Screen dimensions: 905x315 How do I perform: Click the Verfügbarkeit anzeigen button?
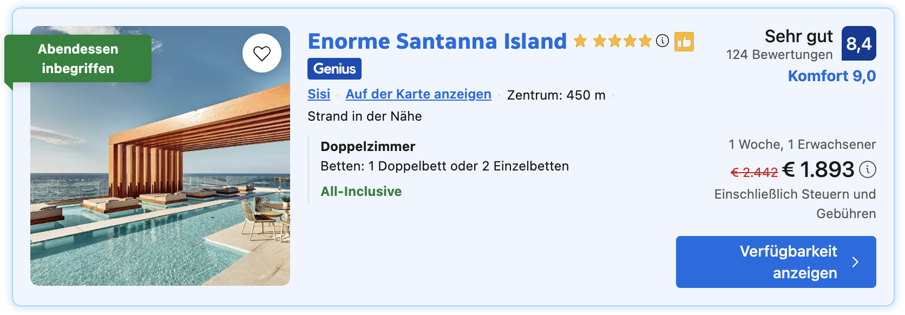click(x=776, y=262)
